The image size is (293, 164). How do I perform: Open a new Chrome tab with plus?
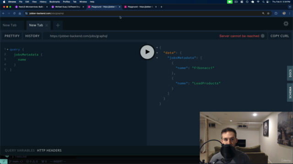[x=162, y=7]
